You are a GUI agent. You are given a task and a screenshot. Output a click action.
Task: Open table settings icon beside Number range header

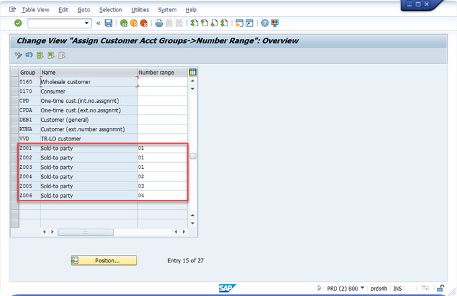192,72
